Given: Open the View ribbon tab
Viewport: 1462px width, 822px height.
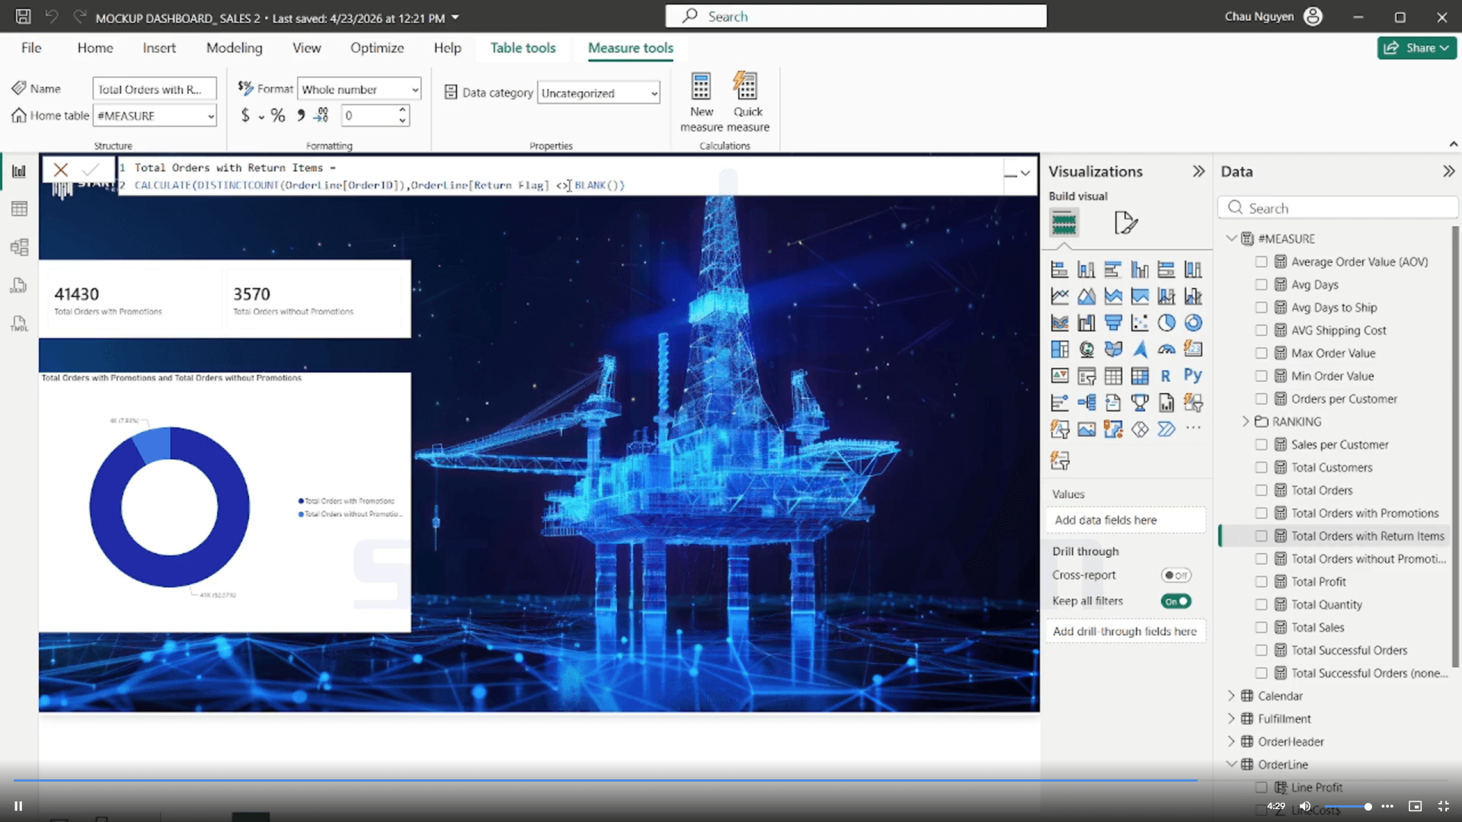Looking at the screenshot, I should pyautogui.click(x=306, y=48).
